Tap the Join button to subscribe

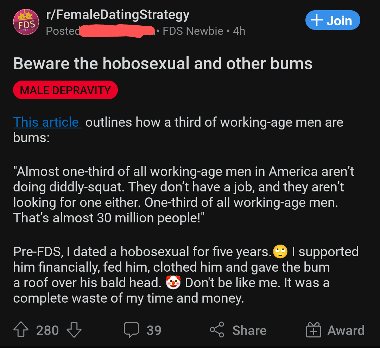(x=332, y=20)
